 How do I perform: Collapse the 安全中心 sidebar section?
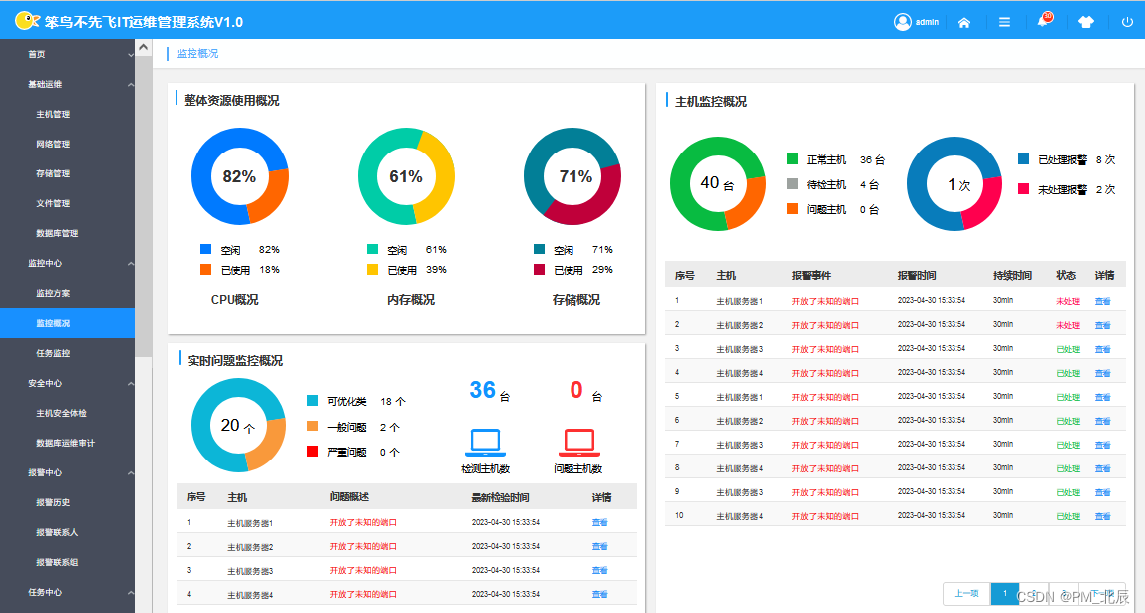point(131,384)
